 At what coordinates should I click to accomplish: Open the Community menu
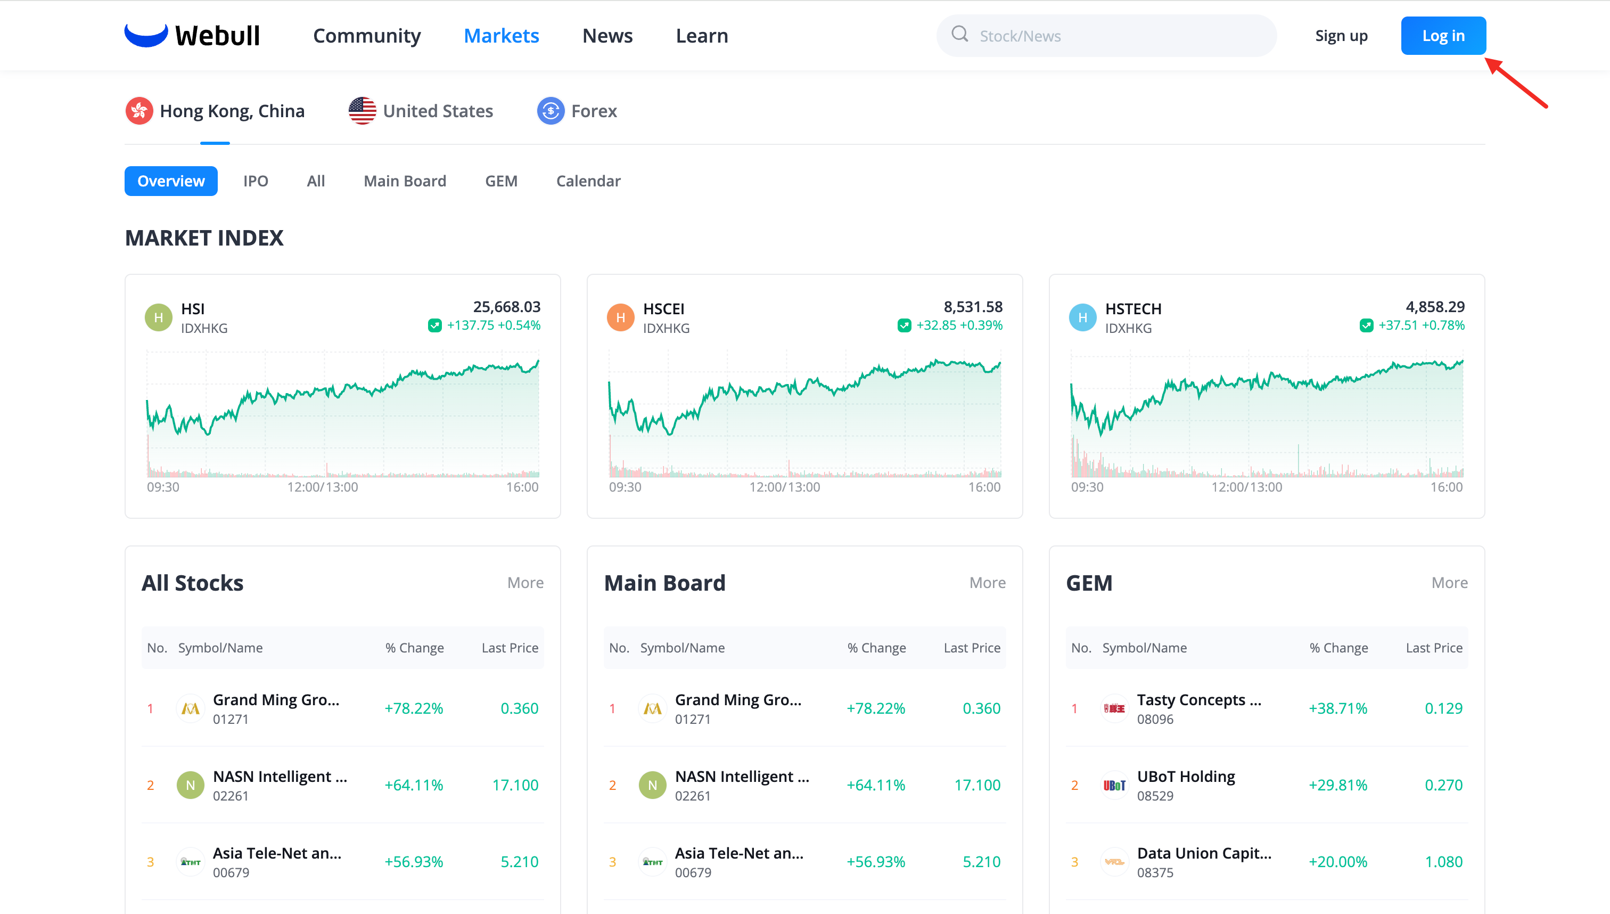366,36
